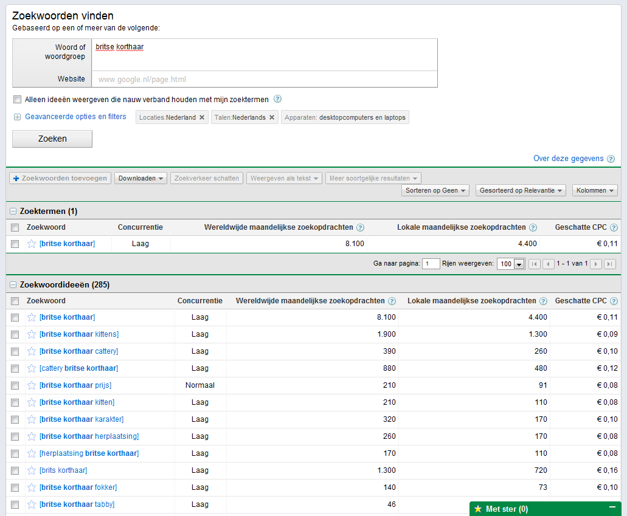Jump to last page arrow
Viewport: 627px width, 516px height.
click(610, 264)
